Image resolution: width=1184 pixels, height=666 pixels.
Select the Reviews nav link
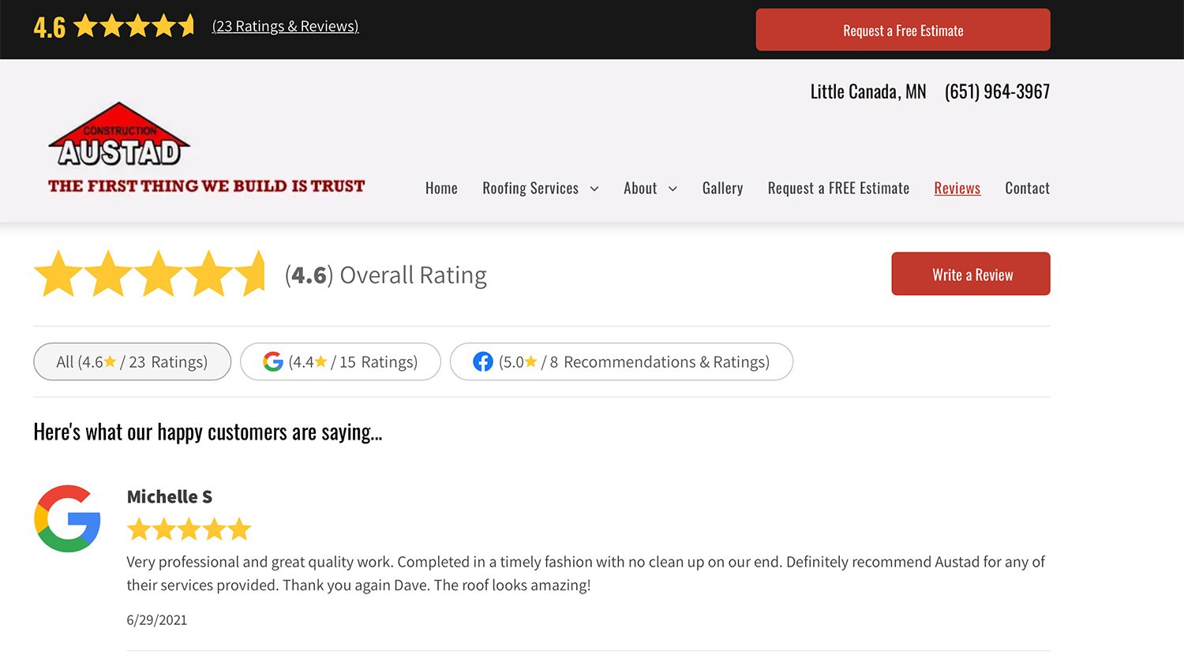[x=957, y=188]
